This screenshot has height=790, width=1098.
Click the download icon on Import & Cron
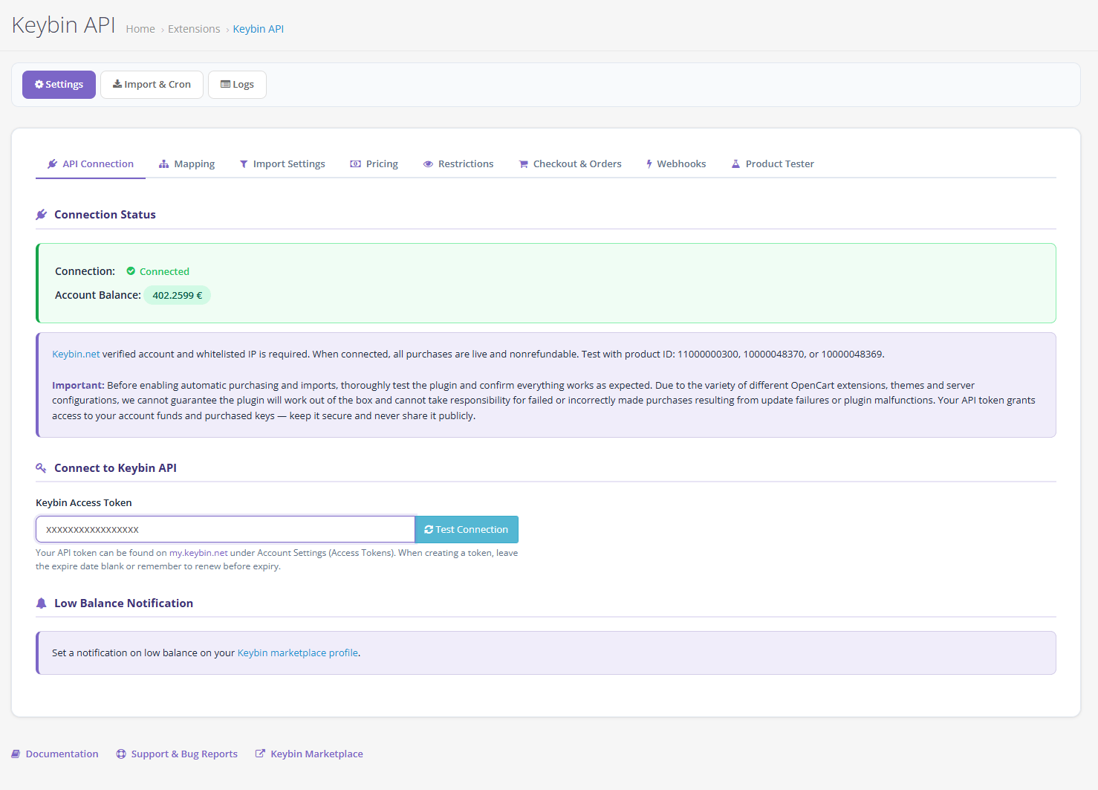[117, 84]
